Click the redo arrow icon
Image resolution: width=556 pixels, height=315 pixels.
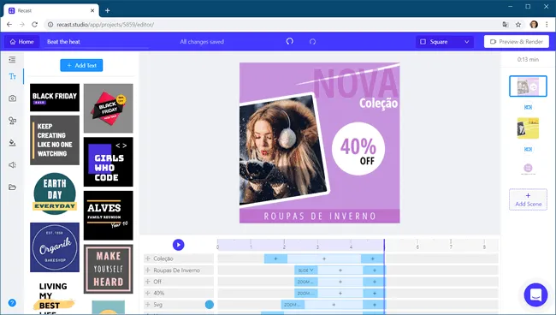312,41
